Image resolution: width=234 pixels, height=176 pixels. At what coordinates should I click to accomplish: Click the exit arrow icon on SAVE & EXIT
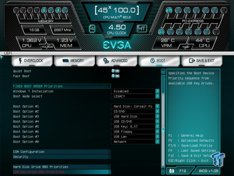pos(192,61)
